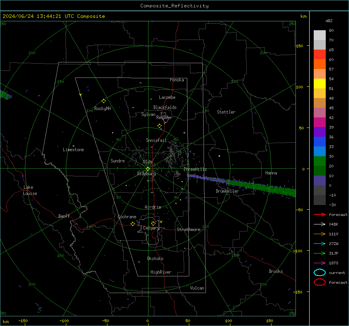Click the yellow diamond at the radar center
The image size is (349, 326).
tap(148, 169)
